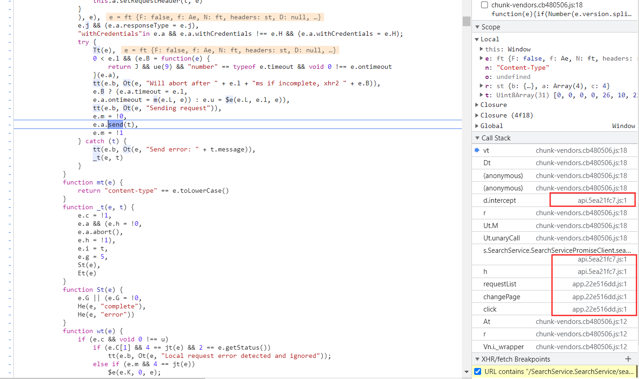Open api.5ea21fc7.js:1 link beside h frame

602,272
